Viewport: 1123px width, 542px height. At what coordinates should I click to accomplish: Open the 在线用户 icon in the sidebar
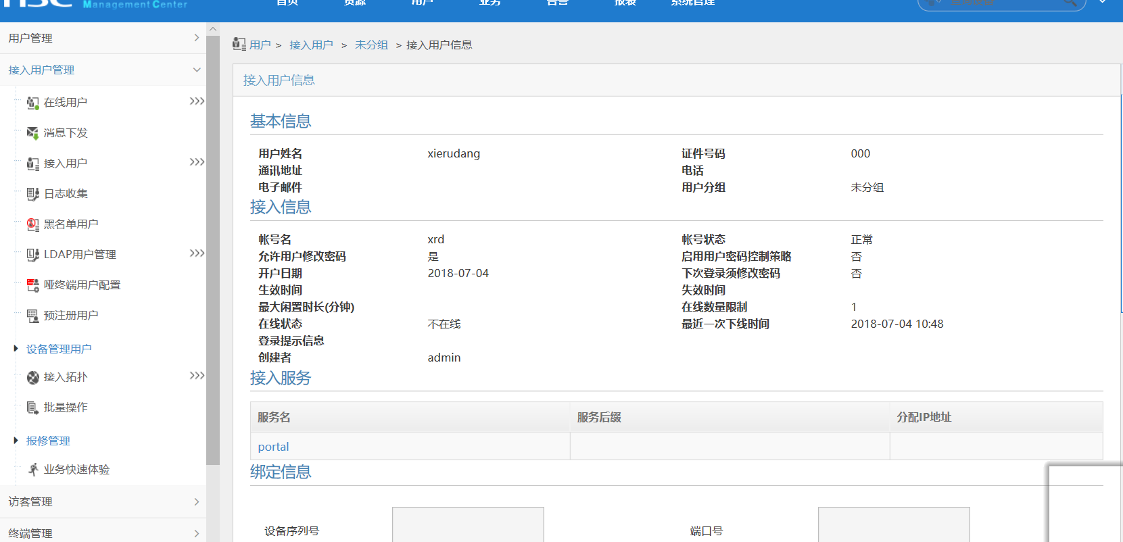point(32,103)
